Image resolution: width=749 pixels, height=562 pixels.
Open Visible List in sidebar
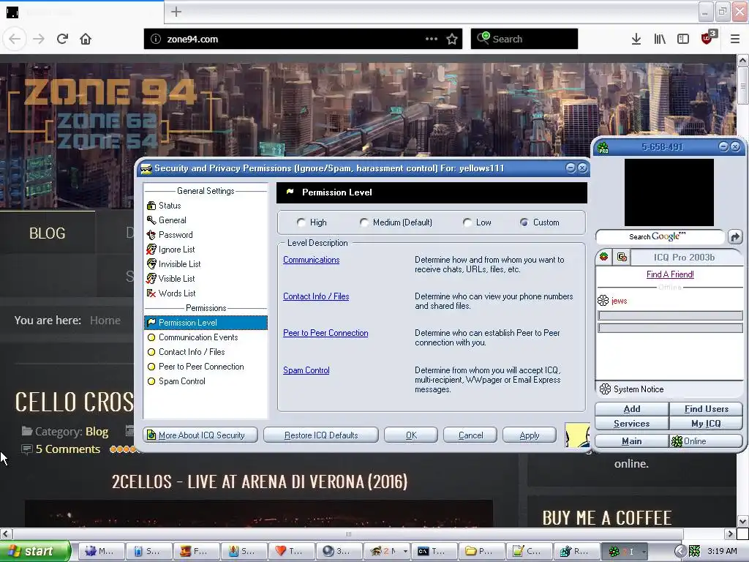coord(177,279)
